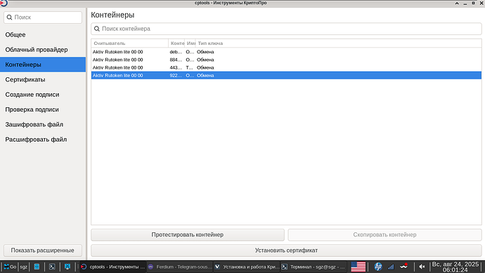
Task: Click Показать расширенные button
Action: tap(43, 251)
